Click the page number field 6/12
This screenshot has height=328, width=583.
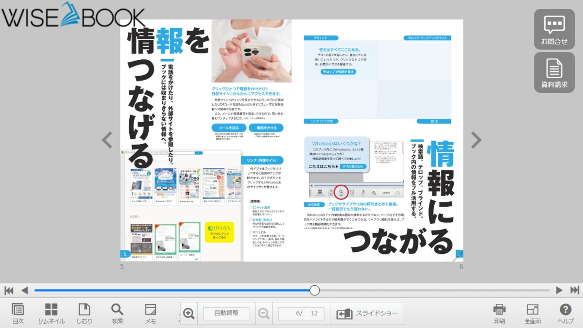[x=301, y=313]
